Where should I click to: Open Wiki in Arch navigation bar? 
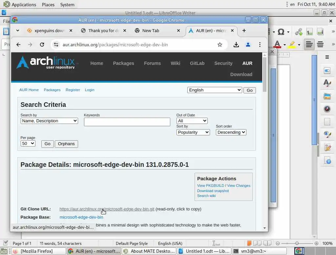[x=175, y=63]
